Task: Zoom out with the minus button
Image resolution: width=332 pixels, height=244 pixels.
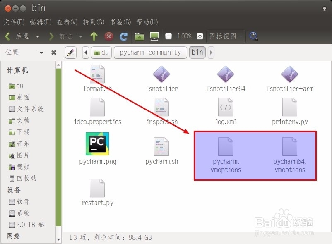Action: [168, 36]
